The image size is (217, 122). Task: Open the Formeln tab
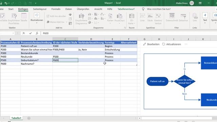click(56, 9)
